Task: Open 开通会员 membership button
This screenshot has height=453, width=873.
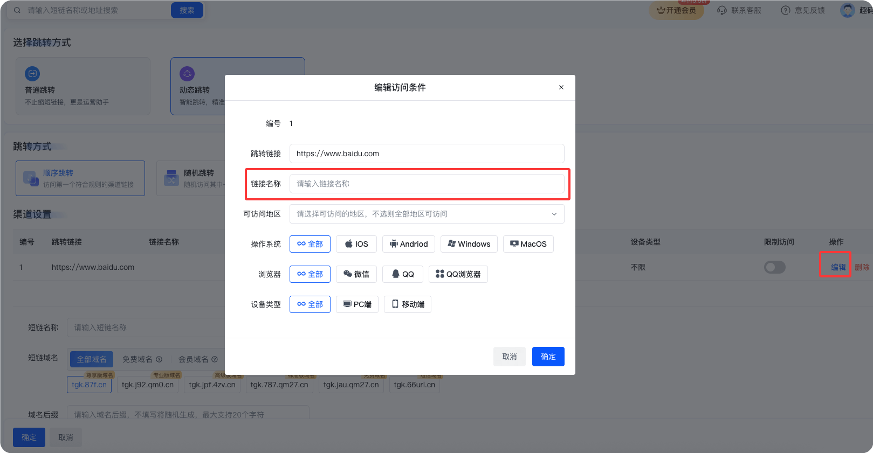Action: click(x=676, y=10)
